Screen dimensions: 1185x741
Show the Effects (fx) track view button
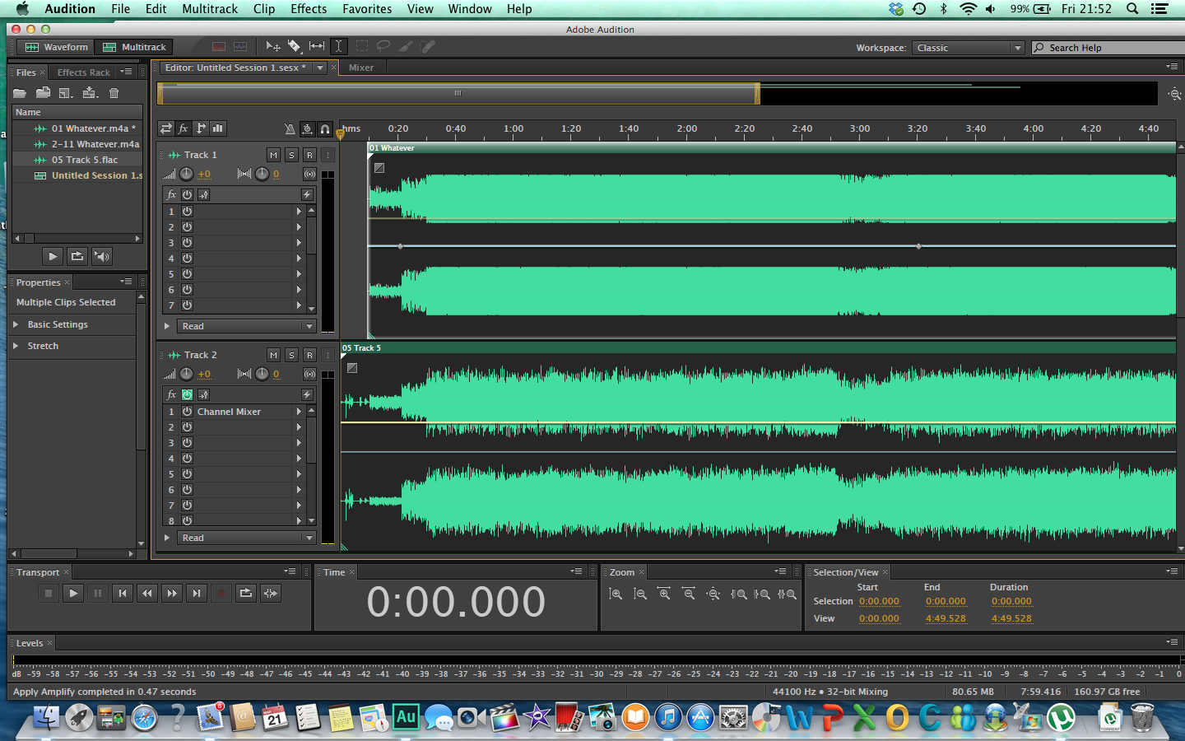click(x=184, y=128)
